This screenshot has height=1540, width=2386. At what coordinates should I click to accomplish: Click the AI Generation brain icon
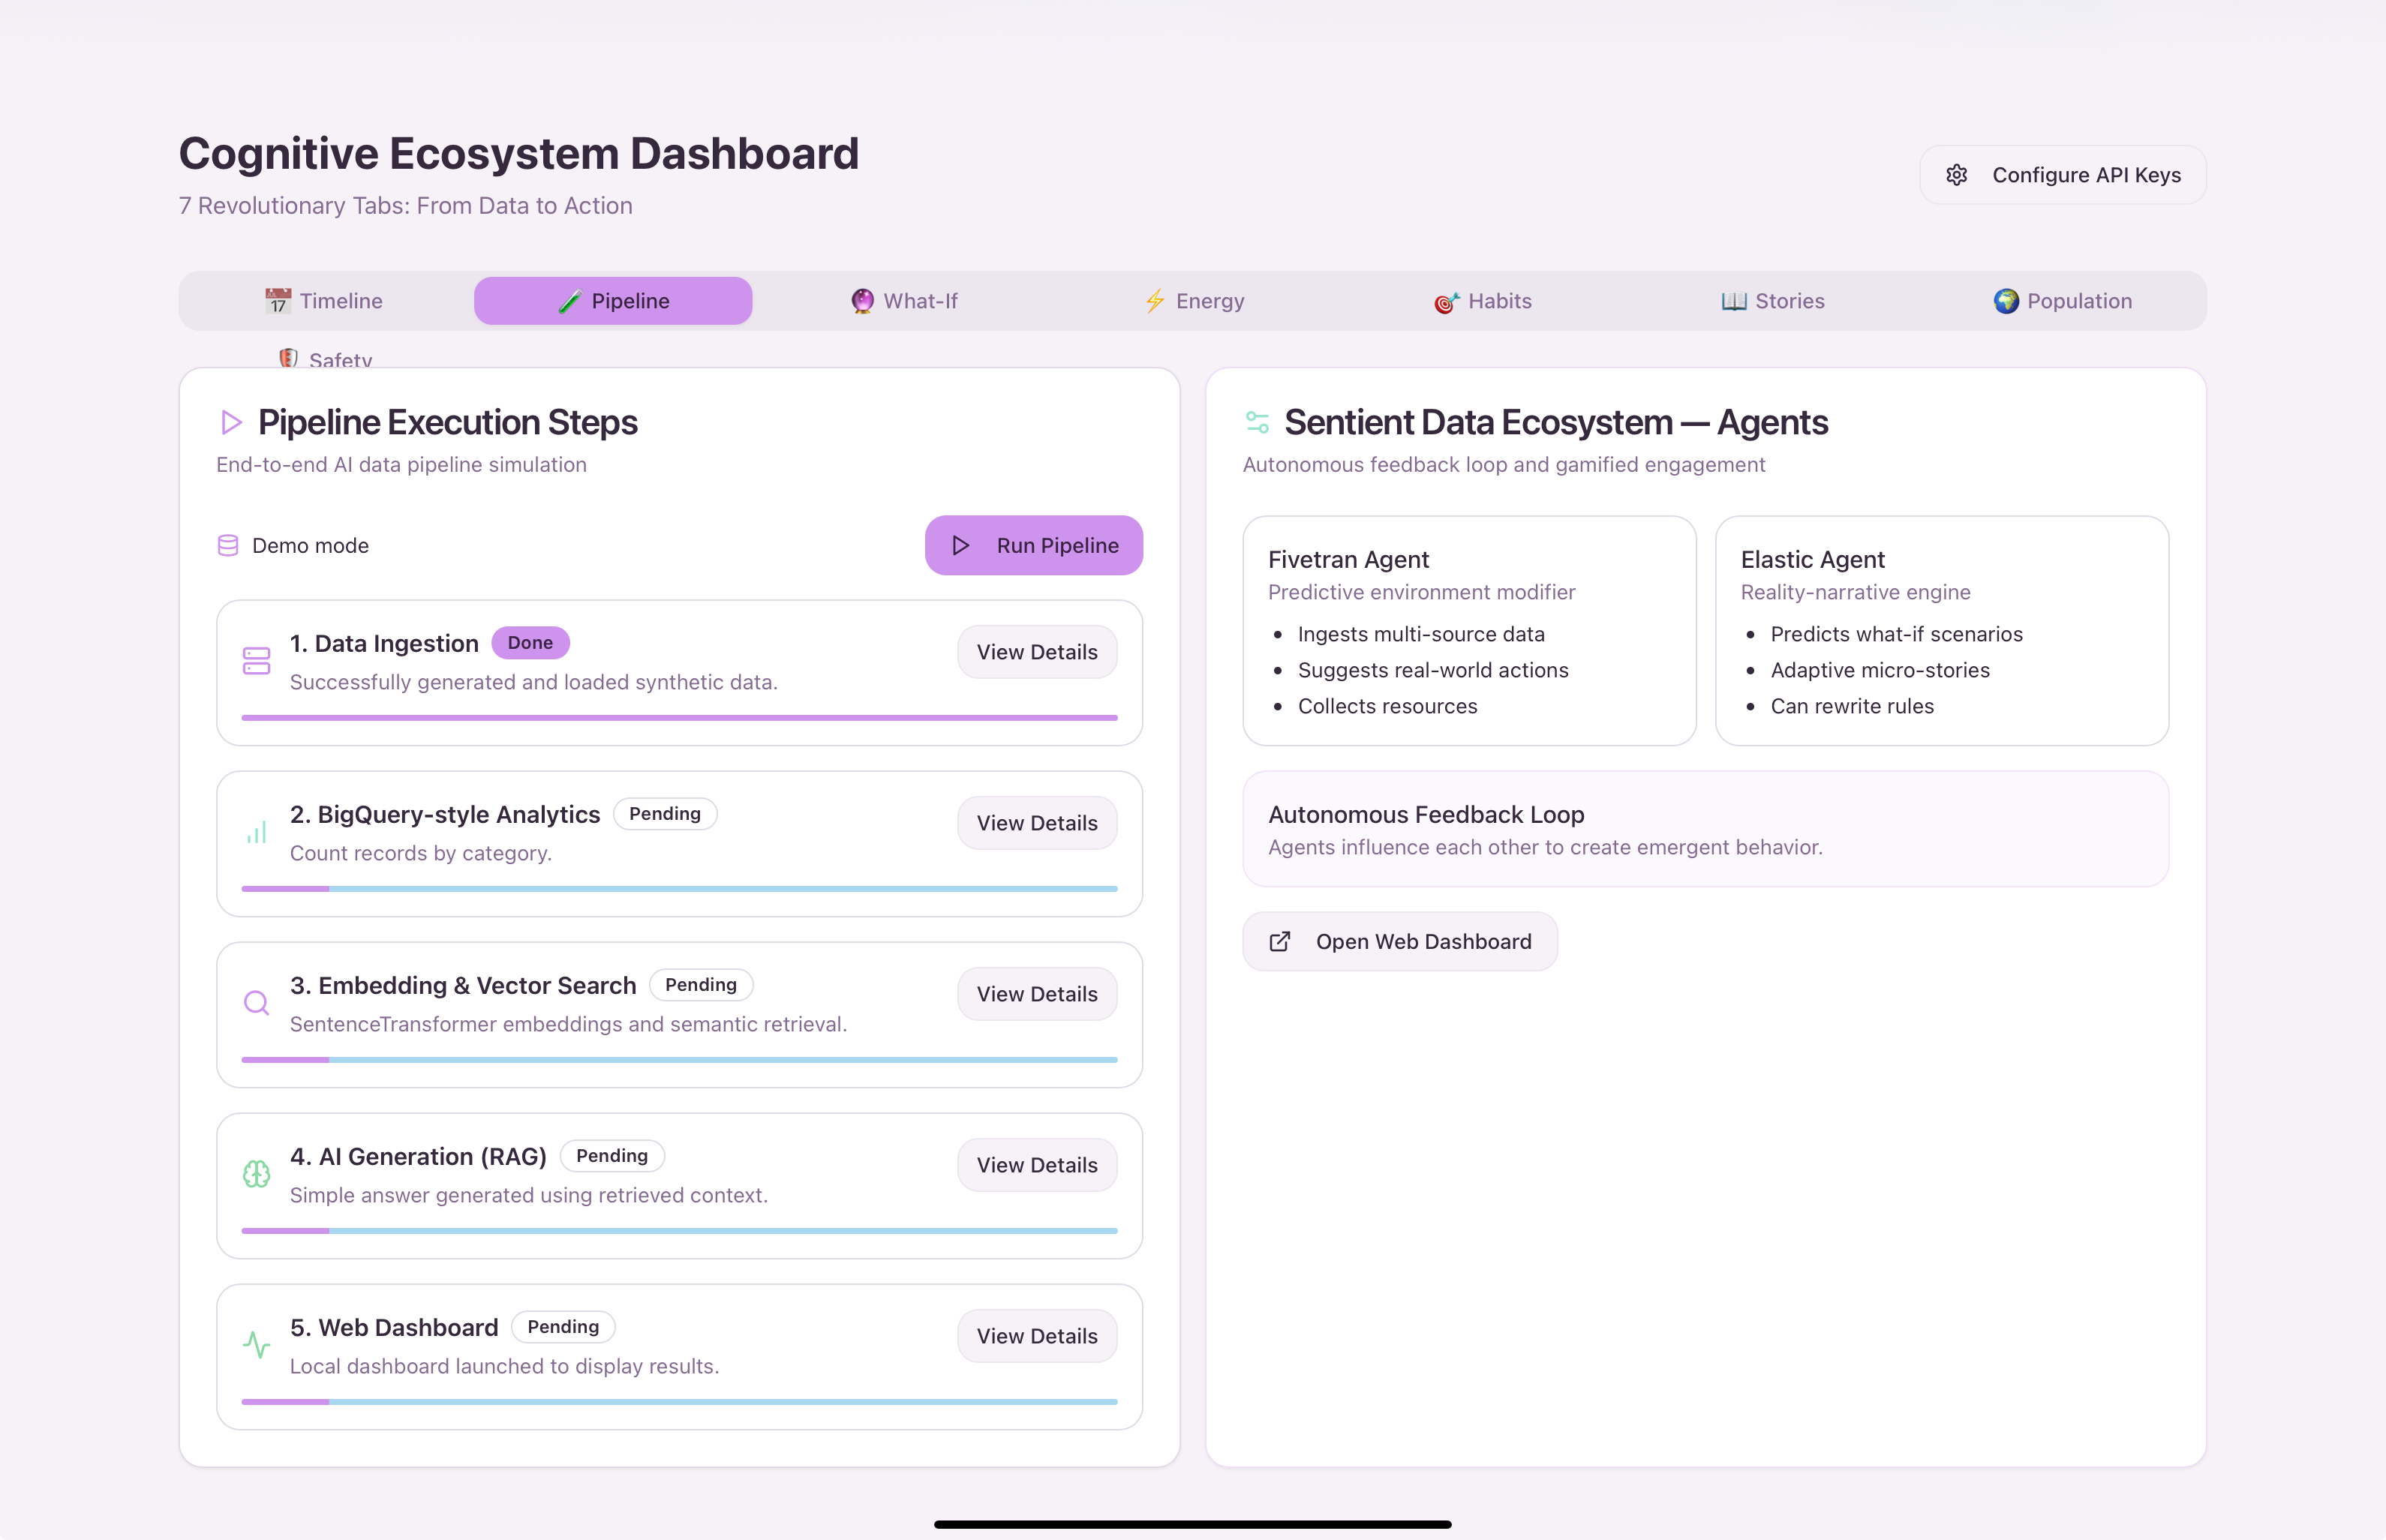click(256, 1174)
